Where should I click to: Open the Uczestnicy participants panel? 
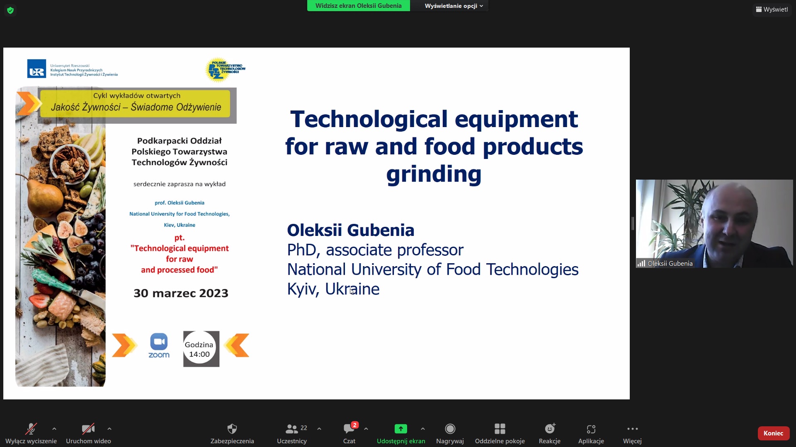[x=292, y=429]
